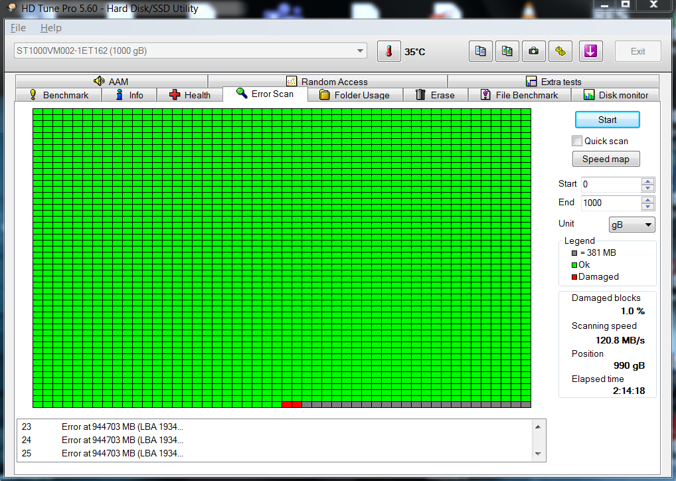Screen dimensions: 676x481
Task: Switch to the File Benchmark tab
Action: [519, 95]
